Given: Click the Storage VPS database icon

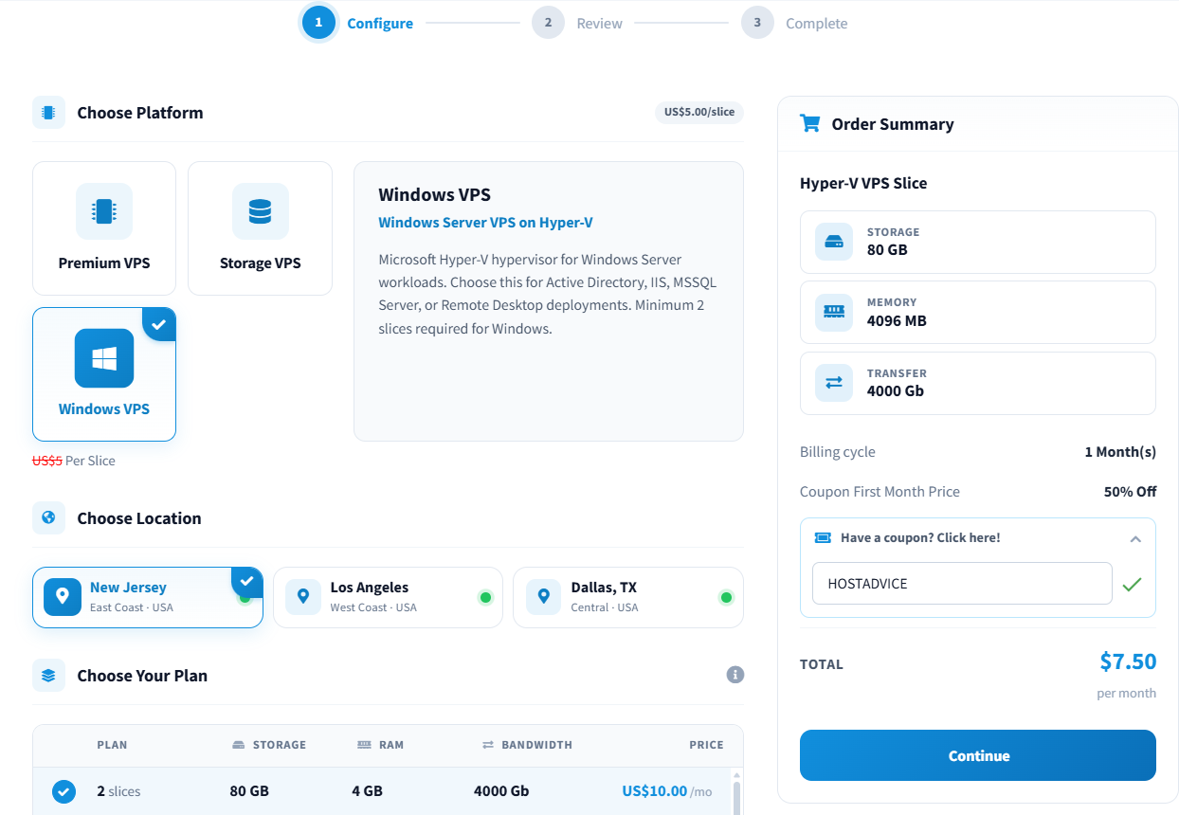Looking at the screenshot, I should tap(260, 210).
